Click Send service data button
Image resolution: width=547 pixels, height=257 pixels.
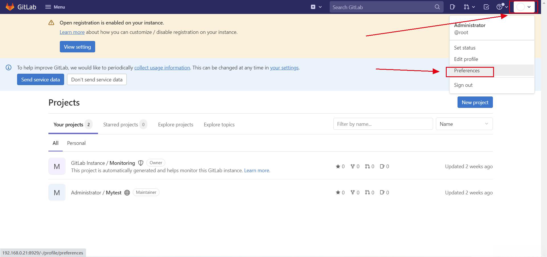pos(40,79)
